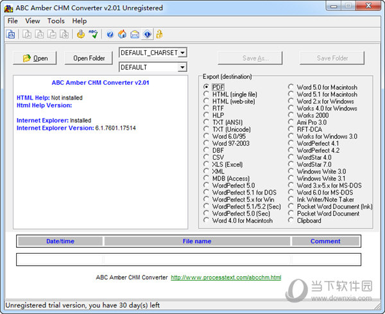Open the Tools menu

56,21
